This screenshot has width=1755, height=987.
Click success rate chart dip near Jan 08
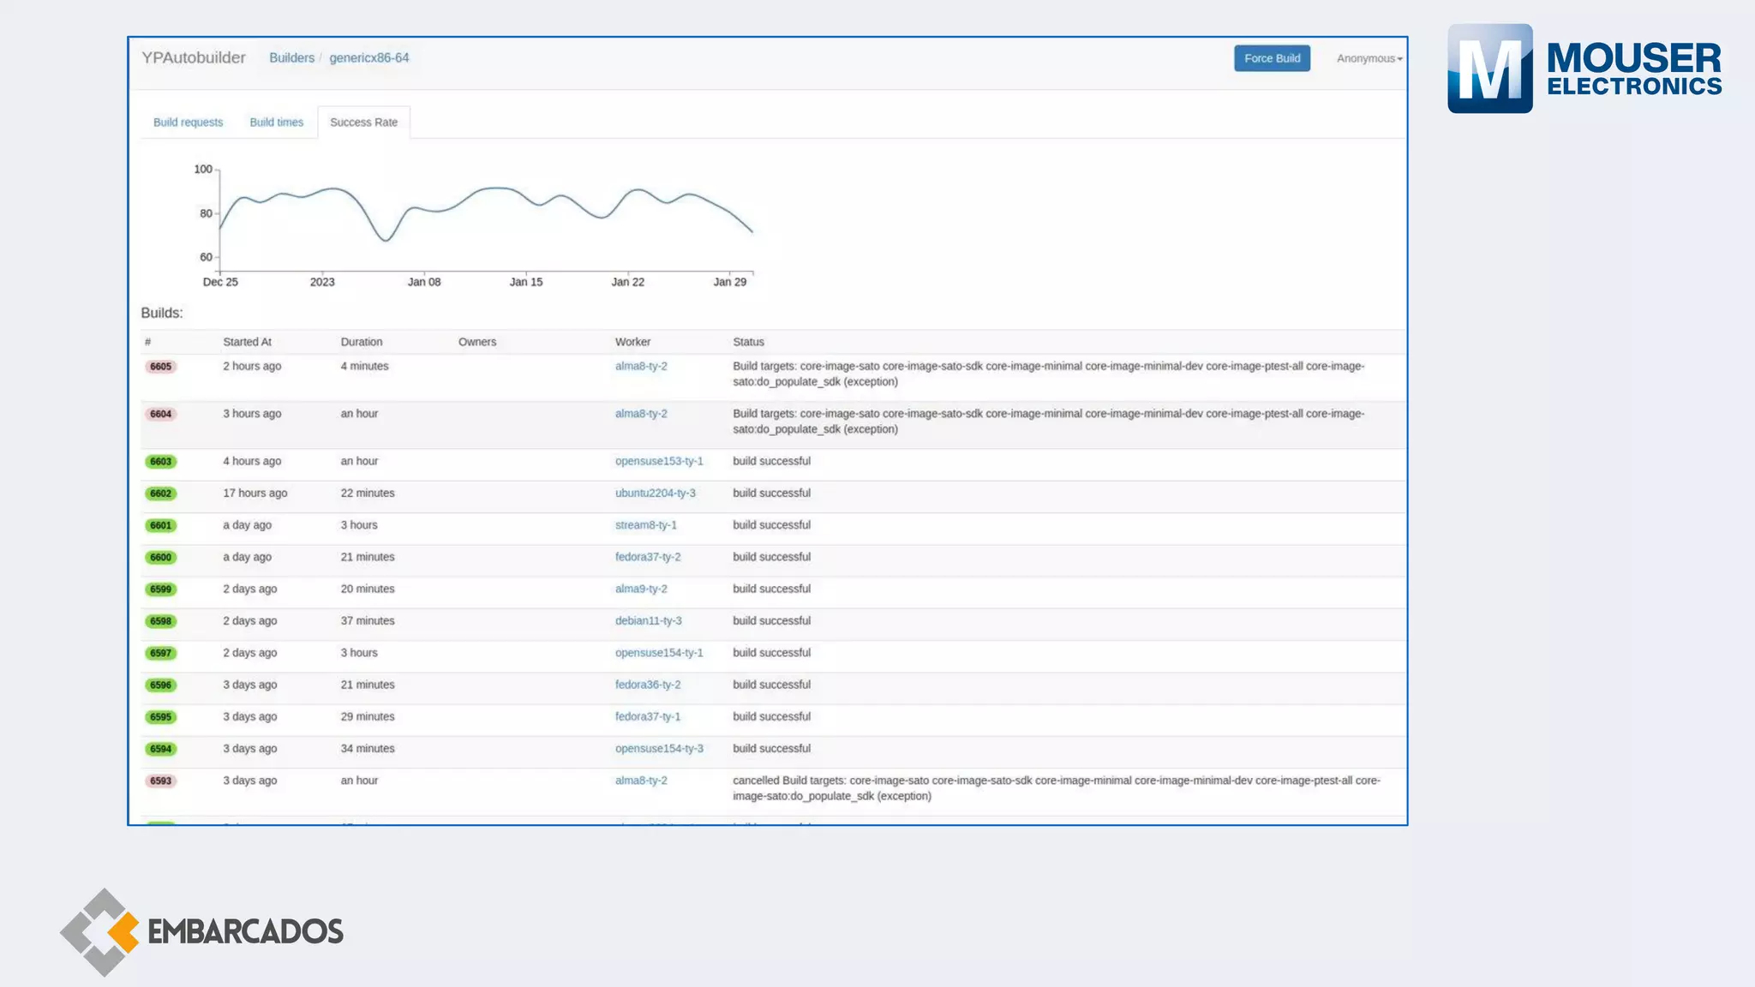386,240
